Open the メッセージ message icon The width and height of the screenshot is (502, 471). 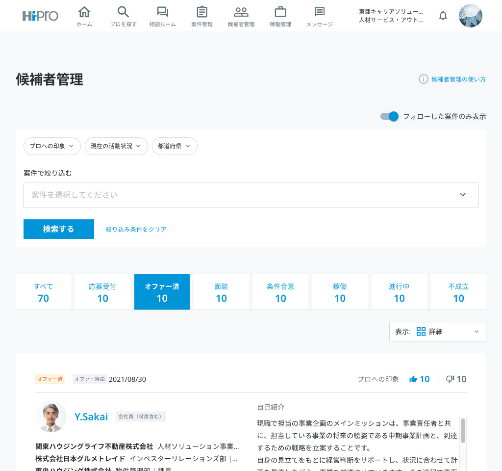click(x=320, y=12)
